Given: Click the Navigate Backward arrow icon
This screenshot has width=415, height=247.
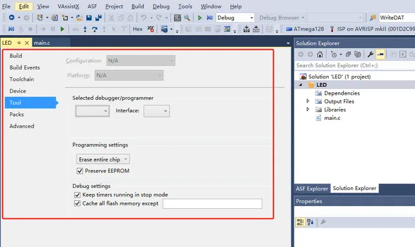Looking at the screenshot, I should coord(12,18).
